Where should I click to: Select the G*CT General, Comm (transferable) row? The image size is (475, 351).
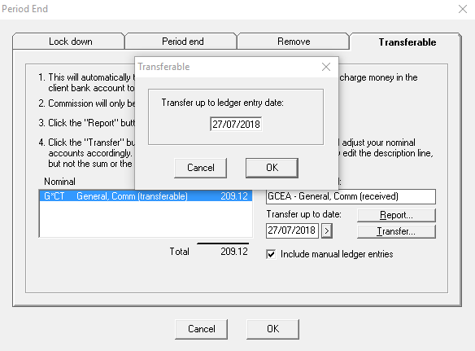point(146,196)
